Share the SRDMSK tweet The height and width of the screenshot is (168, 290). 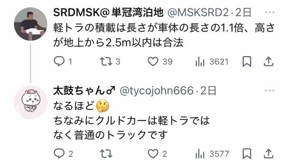(x=268, y=61)
